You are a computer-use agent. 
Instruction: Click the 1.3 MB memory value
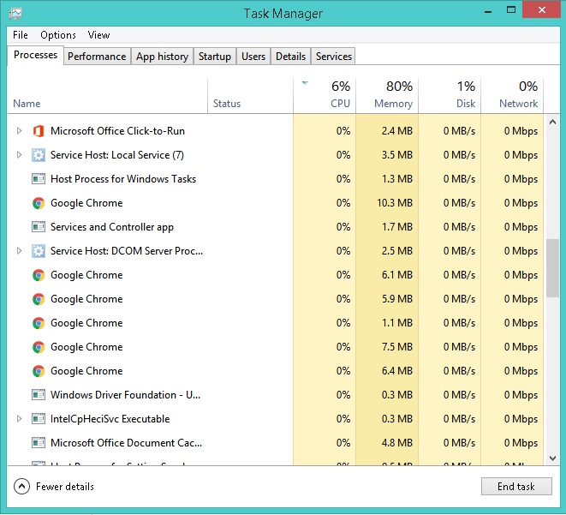click(397, 179)
